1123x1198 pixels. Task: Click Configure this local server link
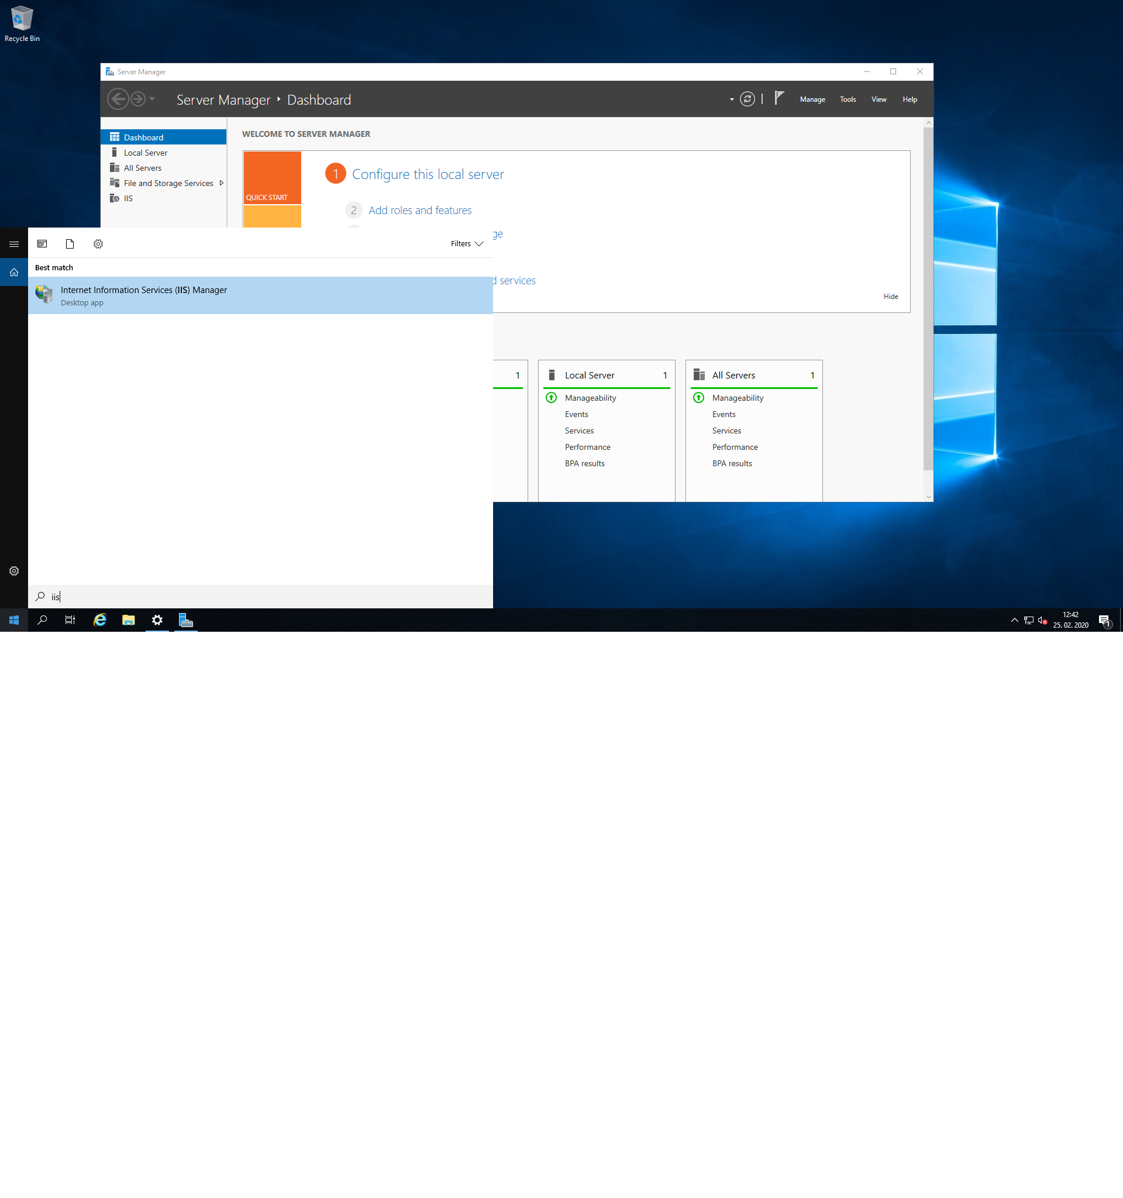point(428,174)
